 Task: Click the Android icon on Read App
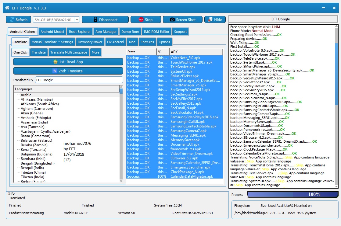pyautogui.click(x=56, y=62)
